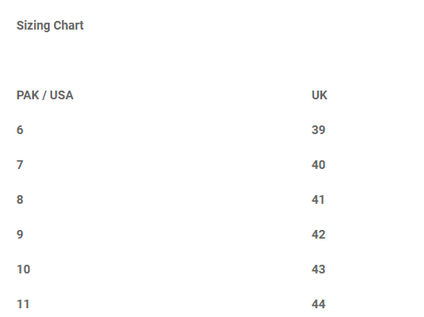Image resolution: width=424 pixels, height=317 pixels.
Task: Click the PAK text in column header
Action: [x=28, y=95]
